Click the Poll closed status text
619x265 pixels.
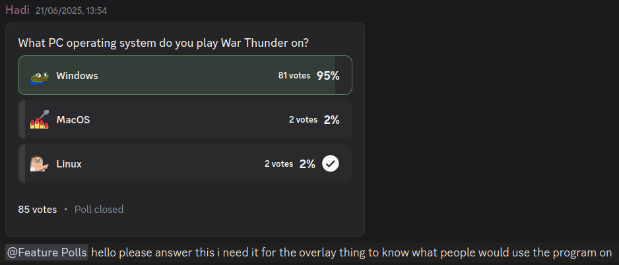(x=99, y=210)
